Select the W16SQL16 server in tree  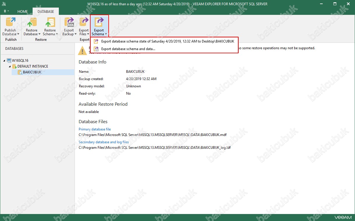20,60
